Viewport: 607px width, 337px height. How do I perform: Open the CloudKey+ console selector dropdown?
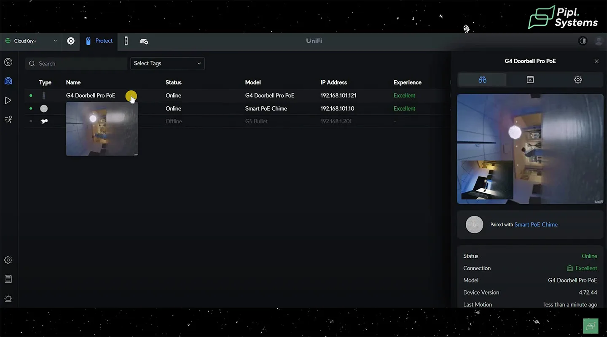pyautogui.click(x=31, y=41)
